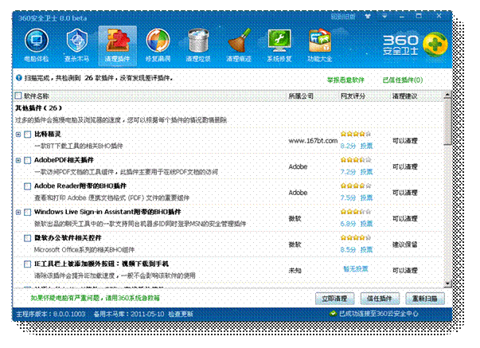Image resolution: width=480 pixels, height=348 pixels.
Task: Click the 重新扫描 button
Action: (425, 299)
